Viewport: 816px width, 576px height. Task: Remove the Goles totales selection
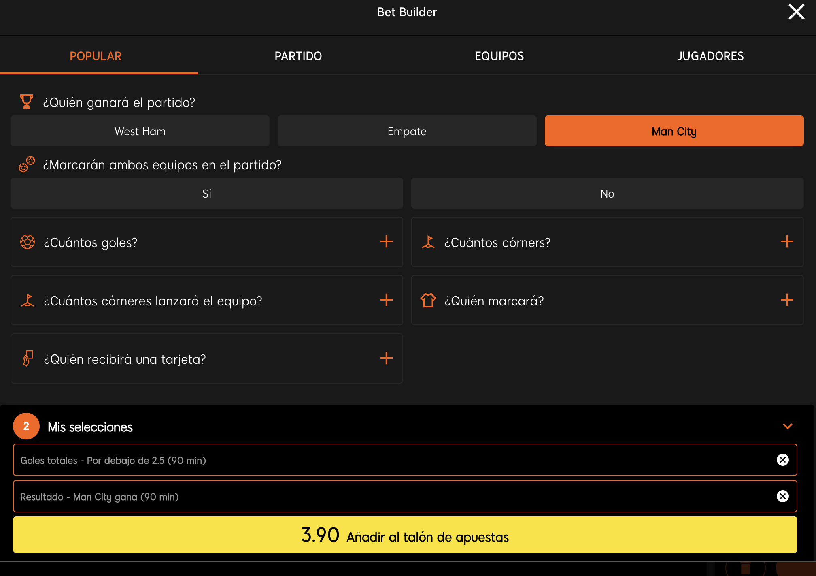(x=783, y=460)
